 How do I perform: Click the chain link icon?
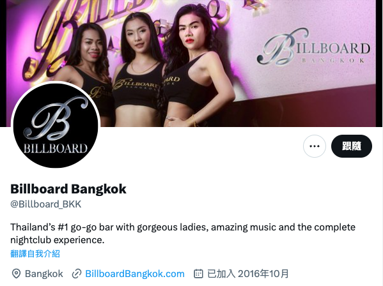(x=77, y=274)
